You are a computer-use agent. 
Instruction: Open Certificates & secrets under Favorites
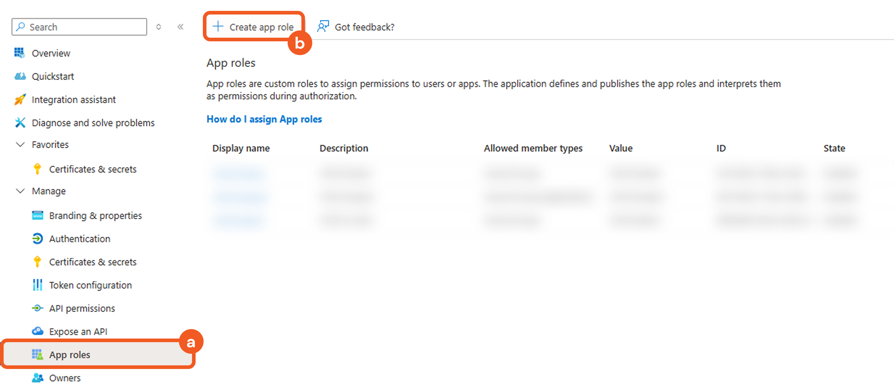tap(93, 169)
